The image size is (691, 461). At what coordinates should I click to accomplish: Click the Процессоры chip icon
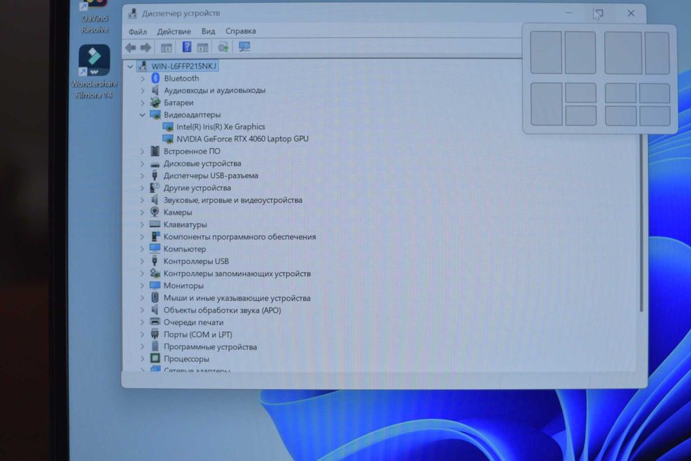coord(155,358)
